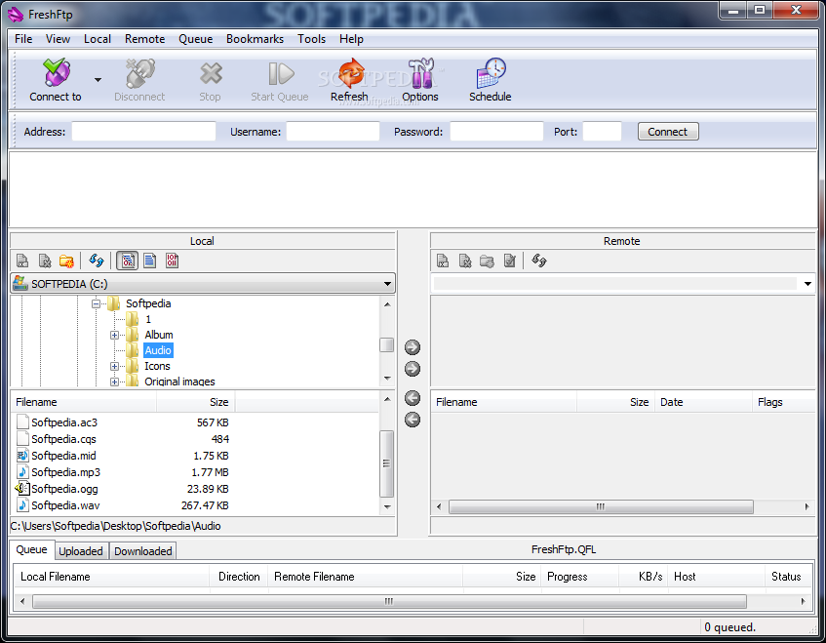Switch to the Downloaded tab
Screen dimensions: 826x643
pos(143,551)
